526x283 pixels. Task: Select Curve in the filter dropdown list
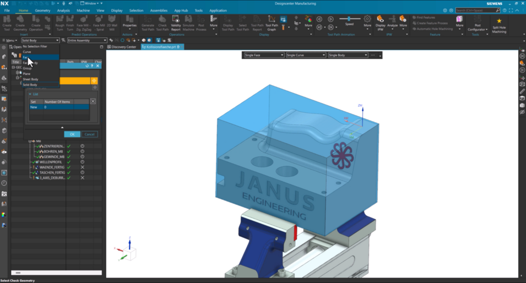41,52
